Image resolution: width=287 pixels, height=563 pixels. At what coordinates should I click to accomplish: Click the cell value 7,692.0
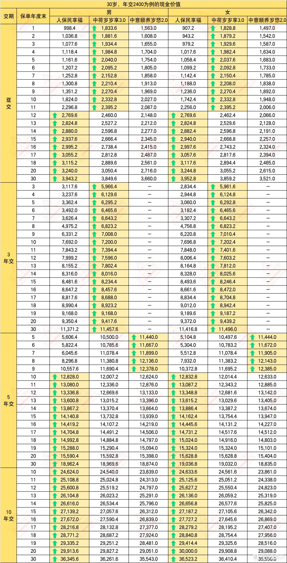(x=70, y=242)
